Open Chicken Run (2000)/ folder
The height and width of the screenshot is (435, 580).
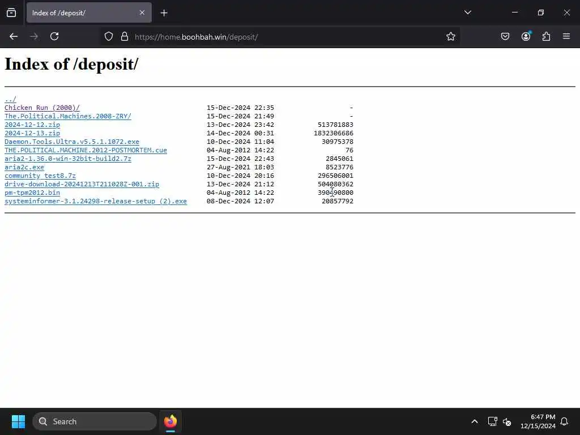click(42, 108)
